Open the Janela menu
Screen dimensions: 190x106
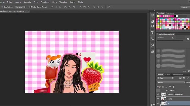tap(72, 2)
